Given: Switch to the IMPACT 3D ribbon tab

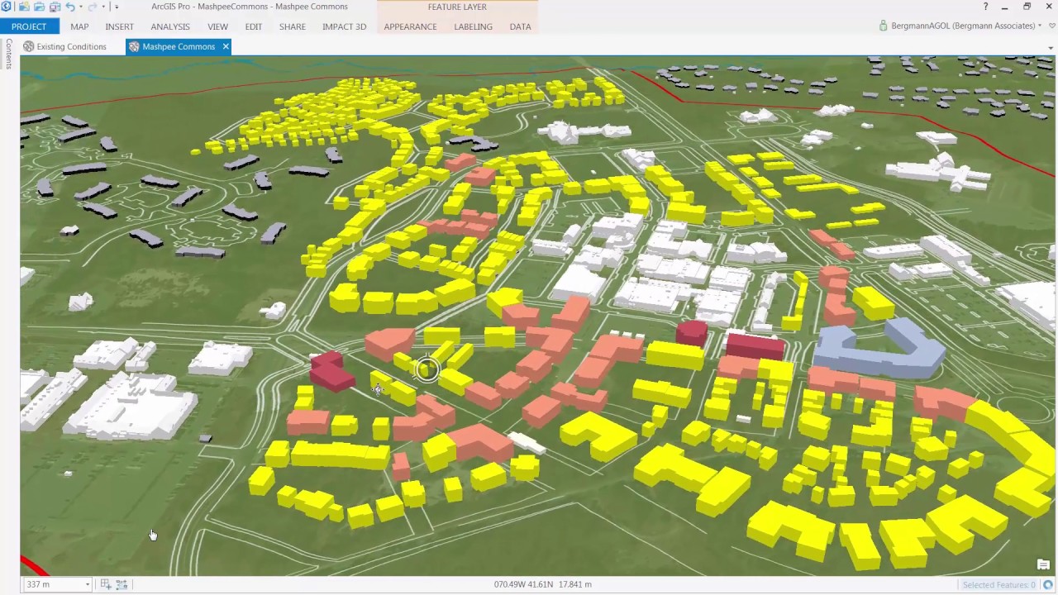Looking at the screenshot, I should pos(344,26).
